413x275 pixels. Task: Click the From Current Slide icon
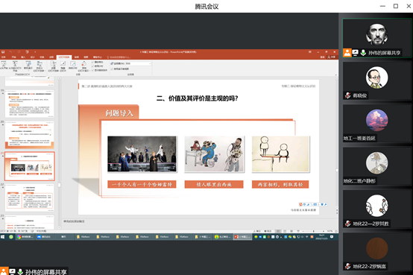pyautogui.click(x=15, y=64)
